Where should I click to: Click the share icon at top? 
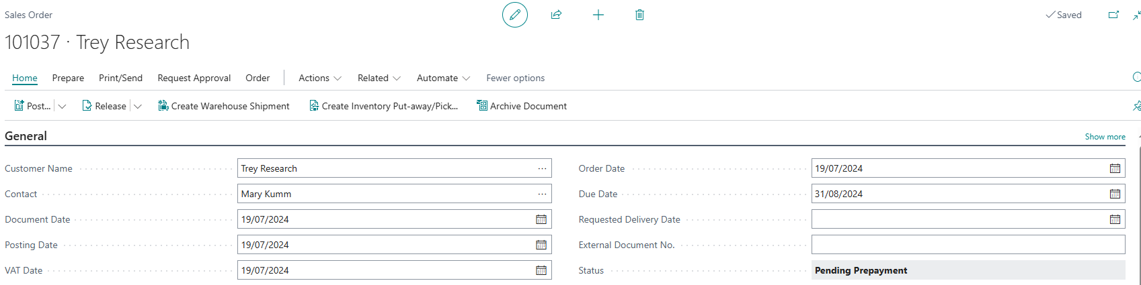pos(556,15)
